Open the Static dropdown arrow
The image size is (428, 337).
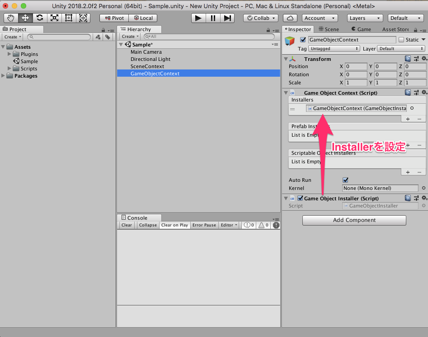pos(423,40)
